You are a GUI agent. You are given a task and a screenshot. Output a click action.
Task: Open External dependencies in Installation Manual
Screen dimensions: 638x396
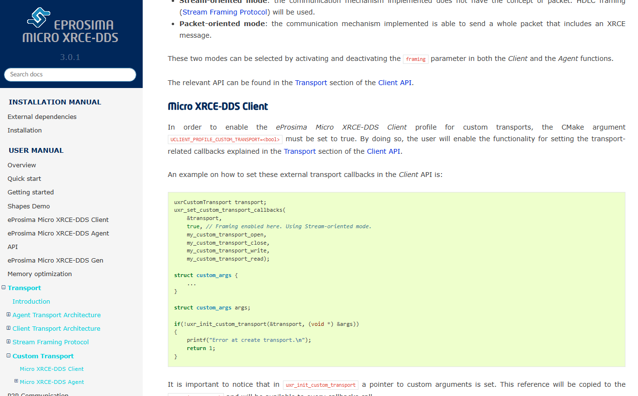point(42,117)
